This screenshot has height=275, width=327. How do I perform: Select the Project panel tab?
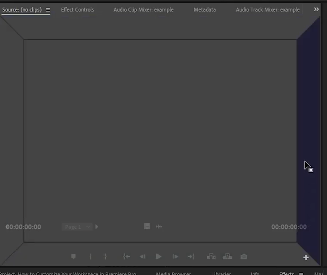(68, 273)
